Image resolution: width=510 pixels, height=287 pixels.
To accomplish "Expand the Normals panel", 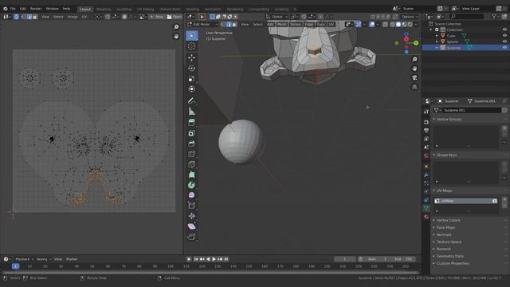I will (444, 234).
